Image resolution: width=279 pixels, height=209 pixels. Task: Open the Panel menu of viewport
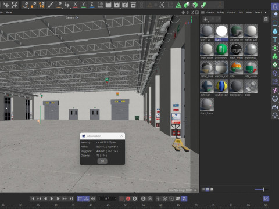(x=9, y=12)
